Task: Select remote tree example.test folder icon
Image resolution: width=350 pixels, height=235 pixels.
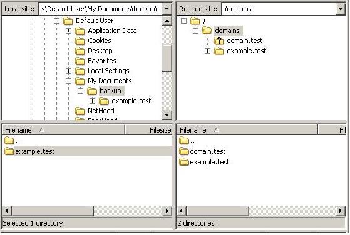Action: pyautogui.click(x=219, y=51)
